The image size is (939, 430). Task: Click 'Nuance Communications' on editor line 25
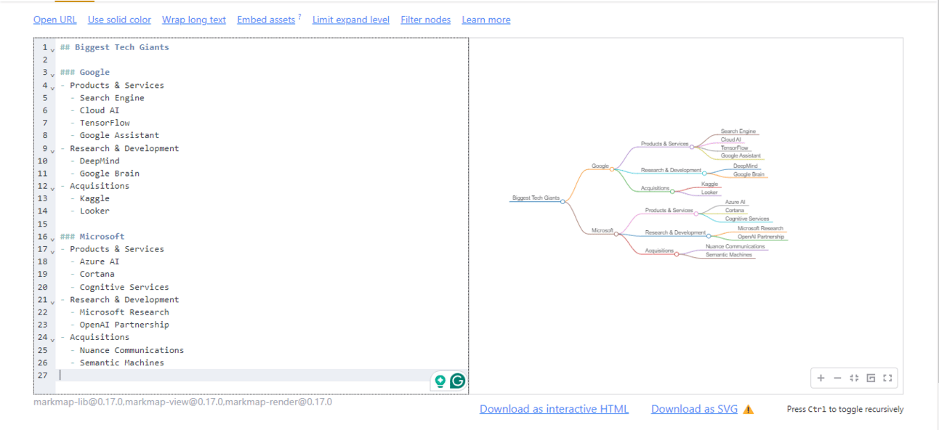(132, 350)
